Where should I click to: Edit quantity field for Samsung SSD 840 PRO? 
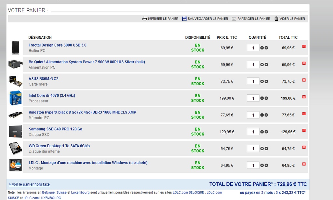[253, 132]
